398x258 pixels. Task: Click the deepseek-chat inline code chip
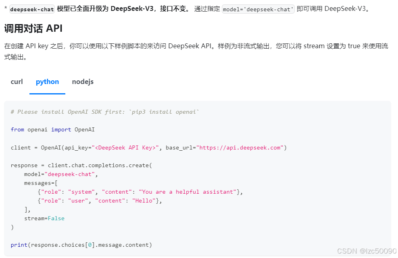(x=31, y=8)
